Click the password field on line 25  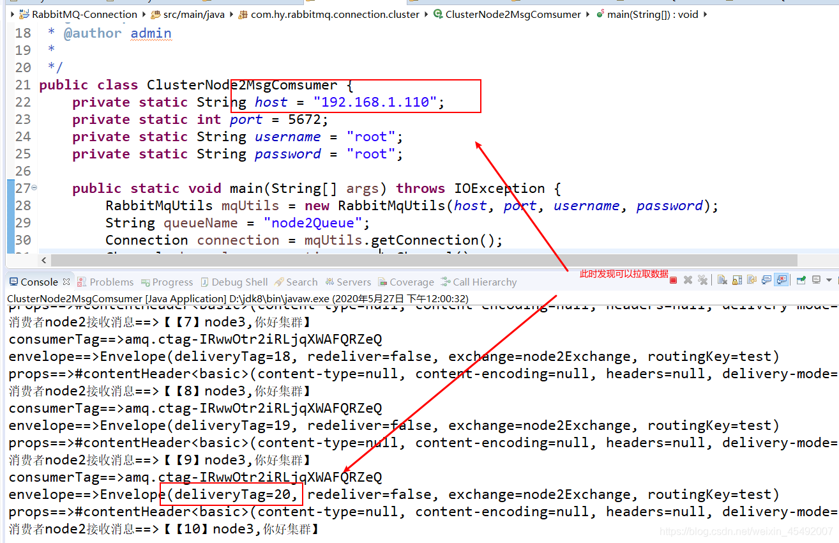click(x=287, y=154)
